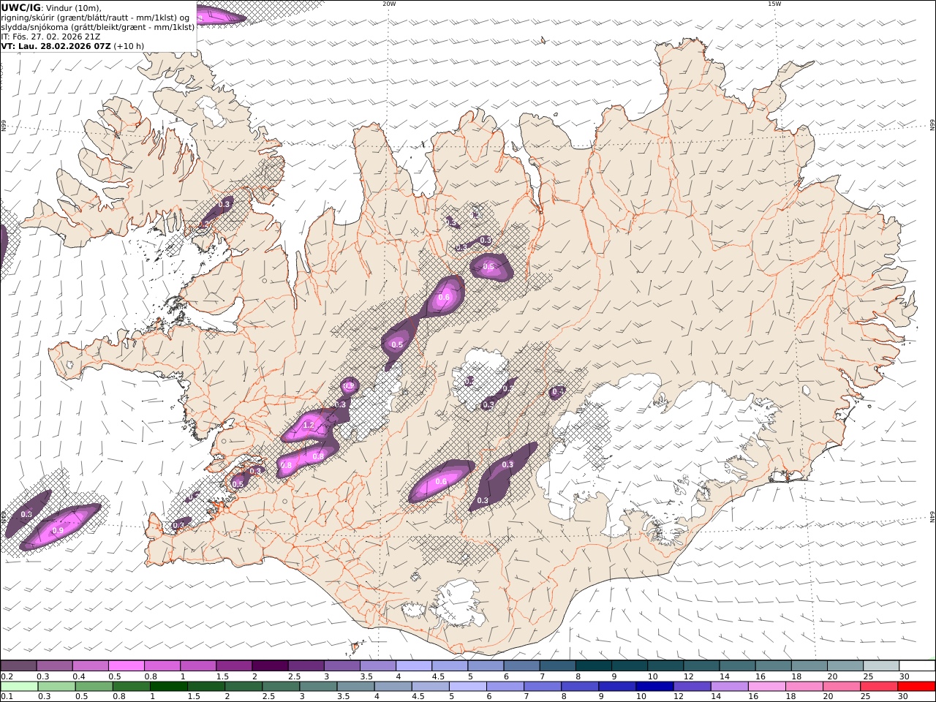Image resolution: width=936 pixels, height=702 pixels.
Task: Click the deep navy blue swatch labeled 10 in the lower row
Action: click(654, 686)
